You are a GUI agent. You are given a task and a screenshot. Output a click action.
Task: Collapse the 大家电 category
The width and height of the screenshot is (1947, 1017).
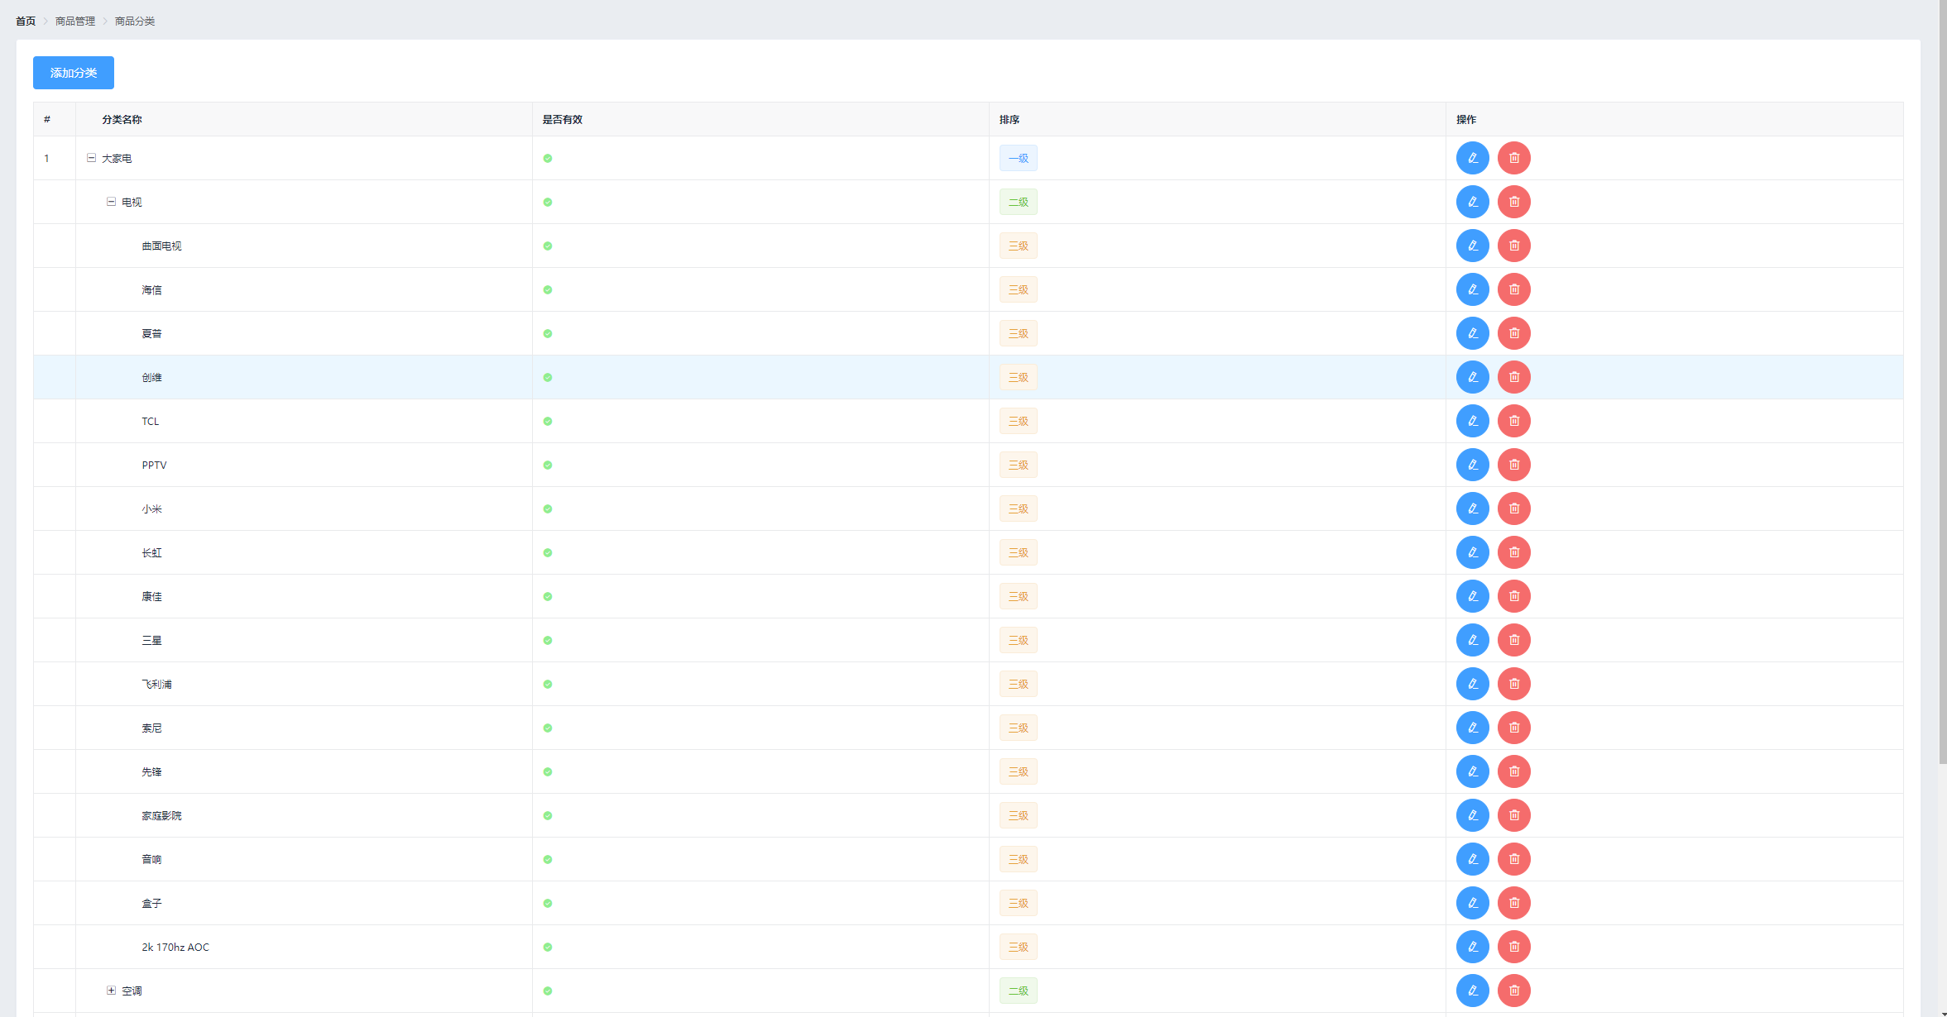tap(92, 158)
